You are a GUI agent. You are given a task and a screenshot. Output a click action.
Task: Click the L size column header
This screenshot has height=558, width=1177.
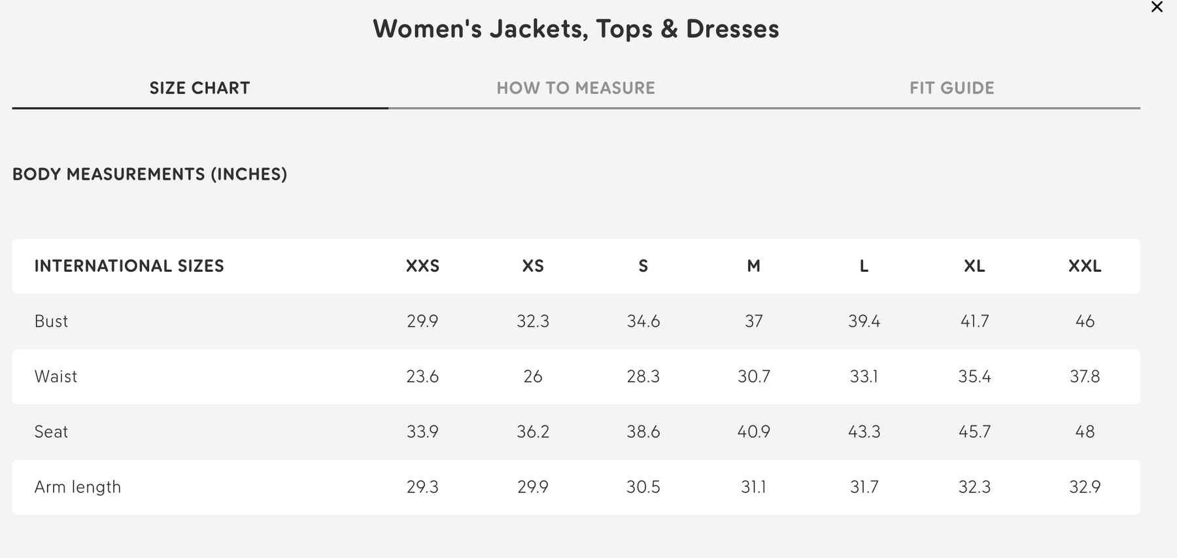click(864, 266)
